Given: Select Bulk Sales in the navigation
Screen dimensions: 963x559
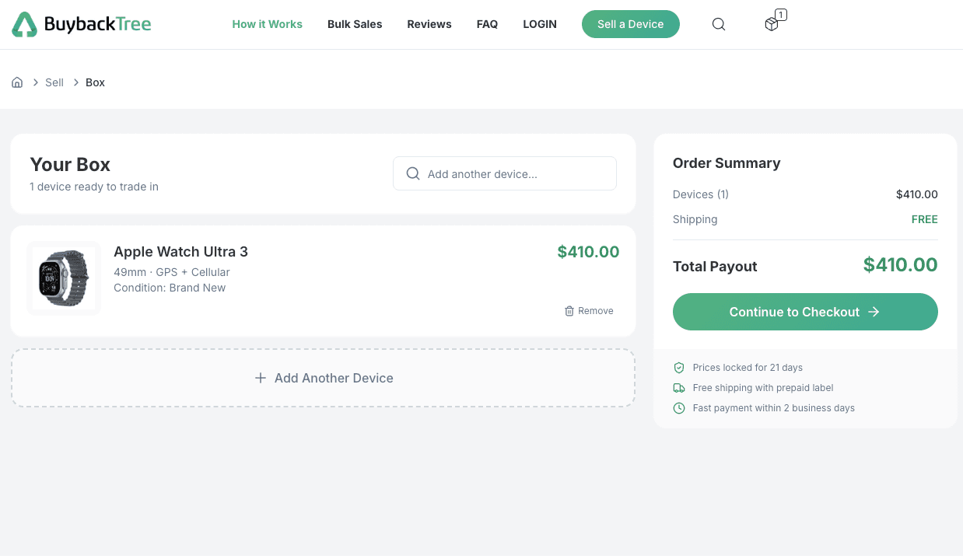Looking at the screenshot, I should click(x=355, y=24).
